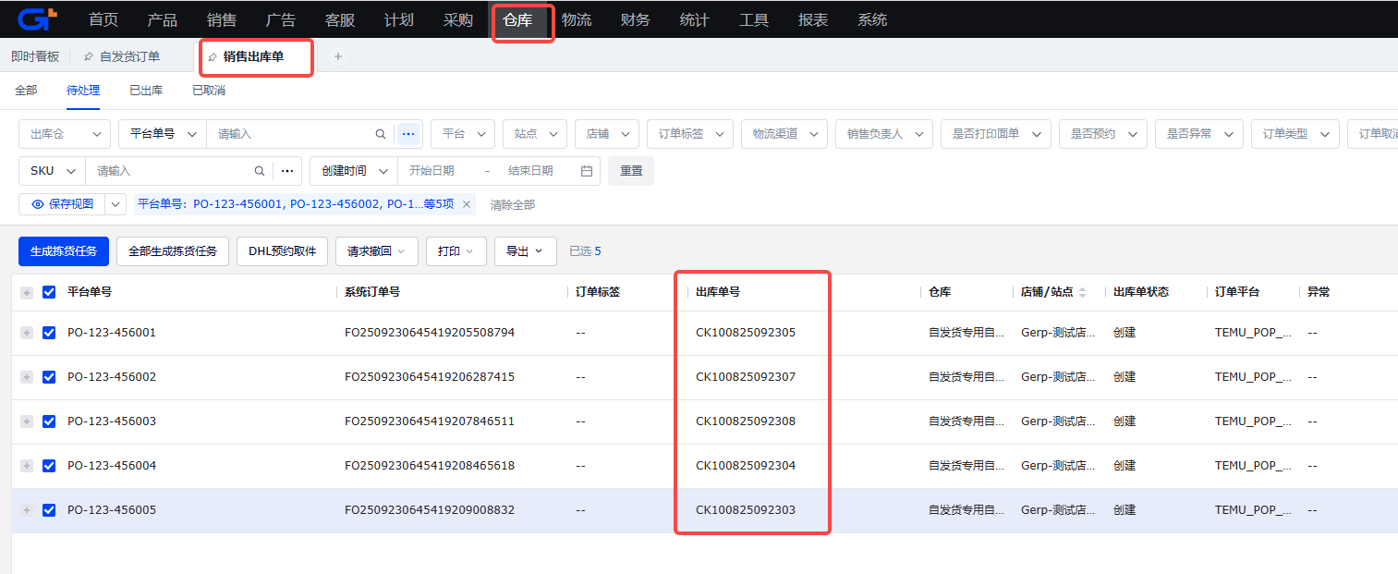Click search icon in SKU input
The height and width of the screenshot is (574, 1398).
click(260, 171)
